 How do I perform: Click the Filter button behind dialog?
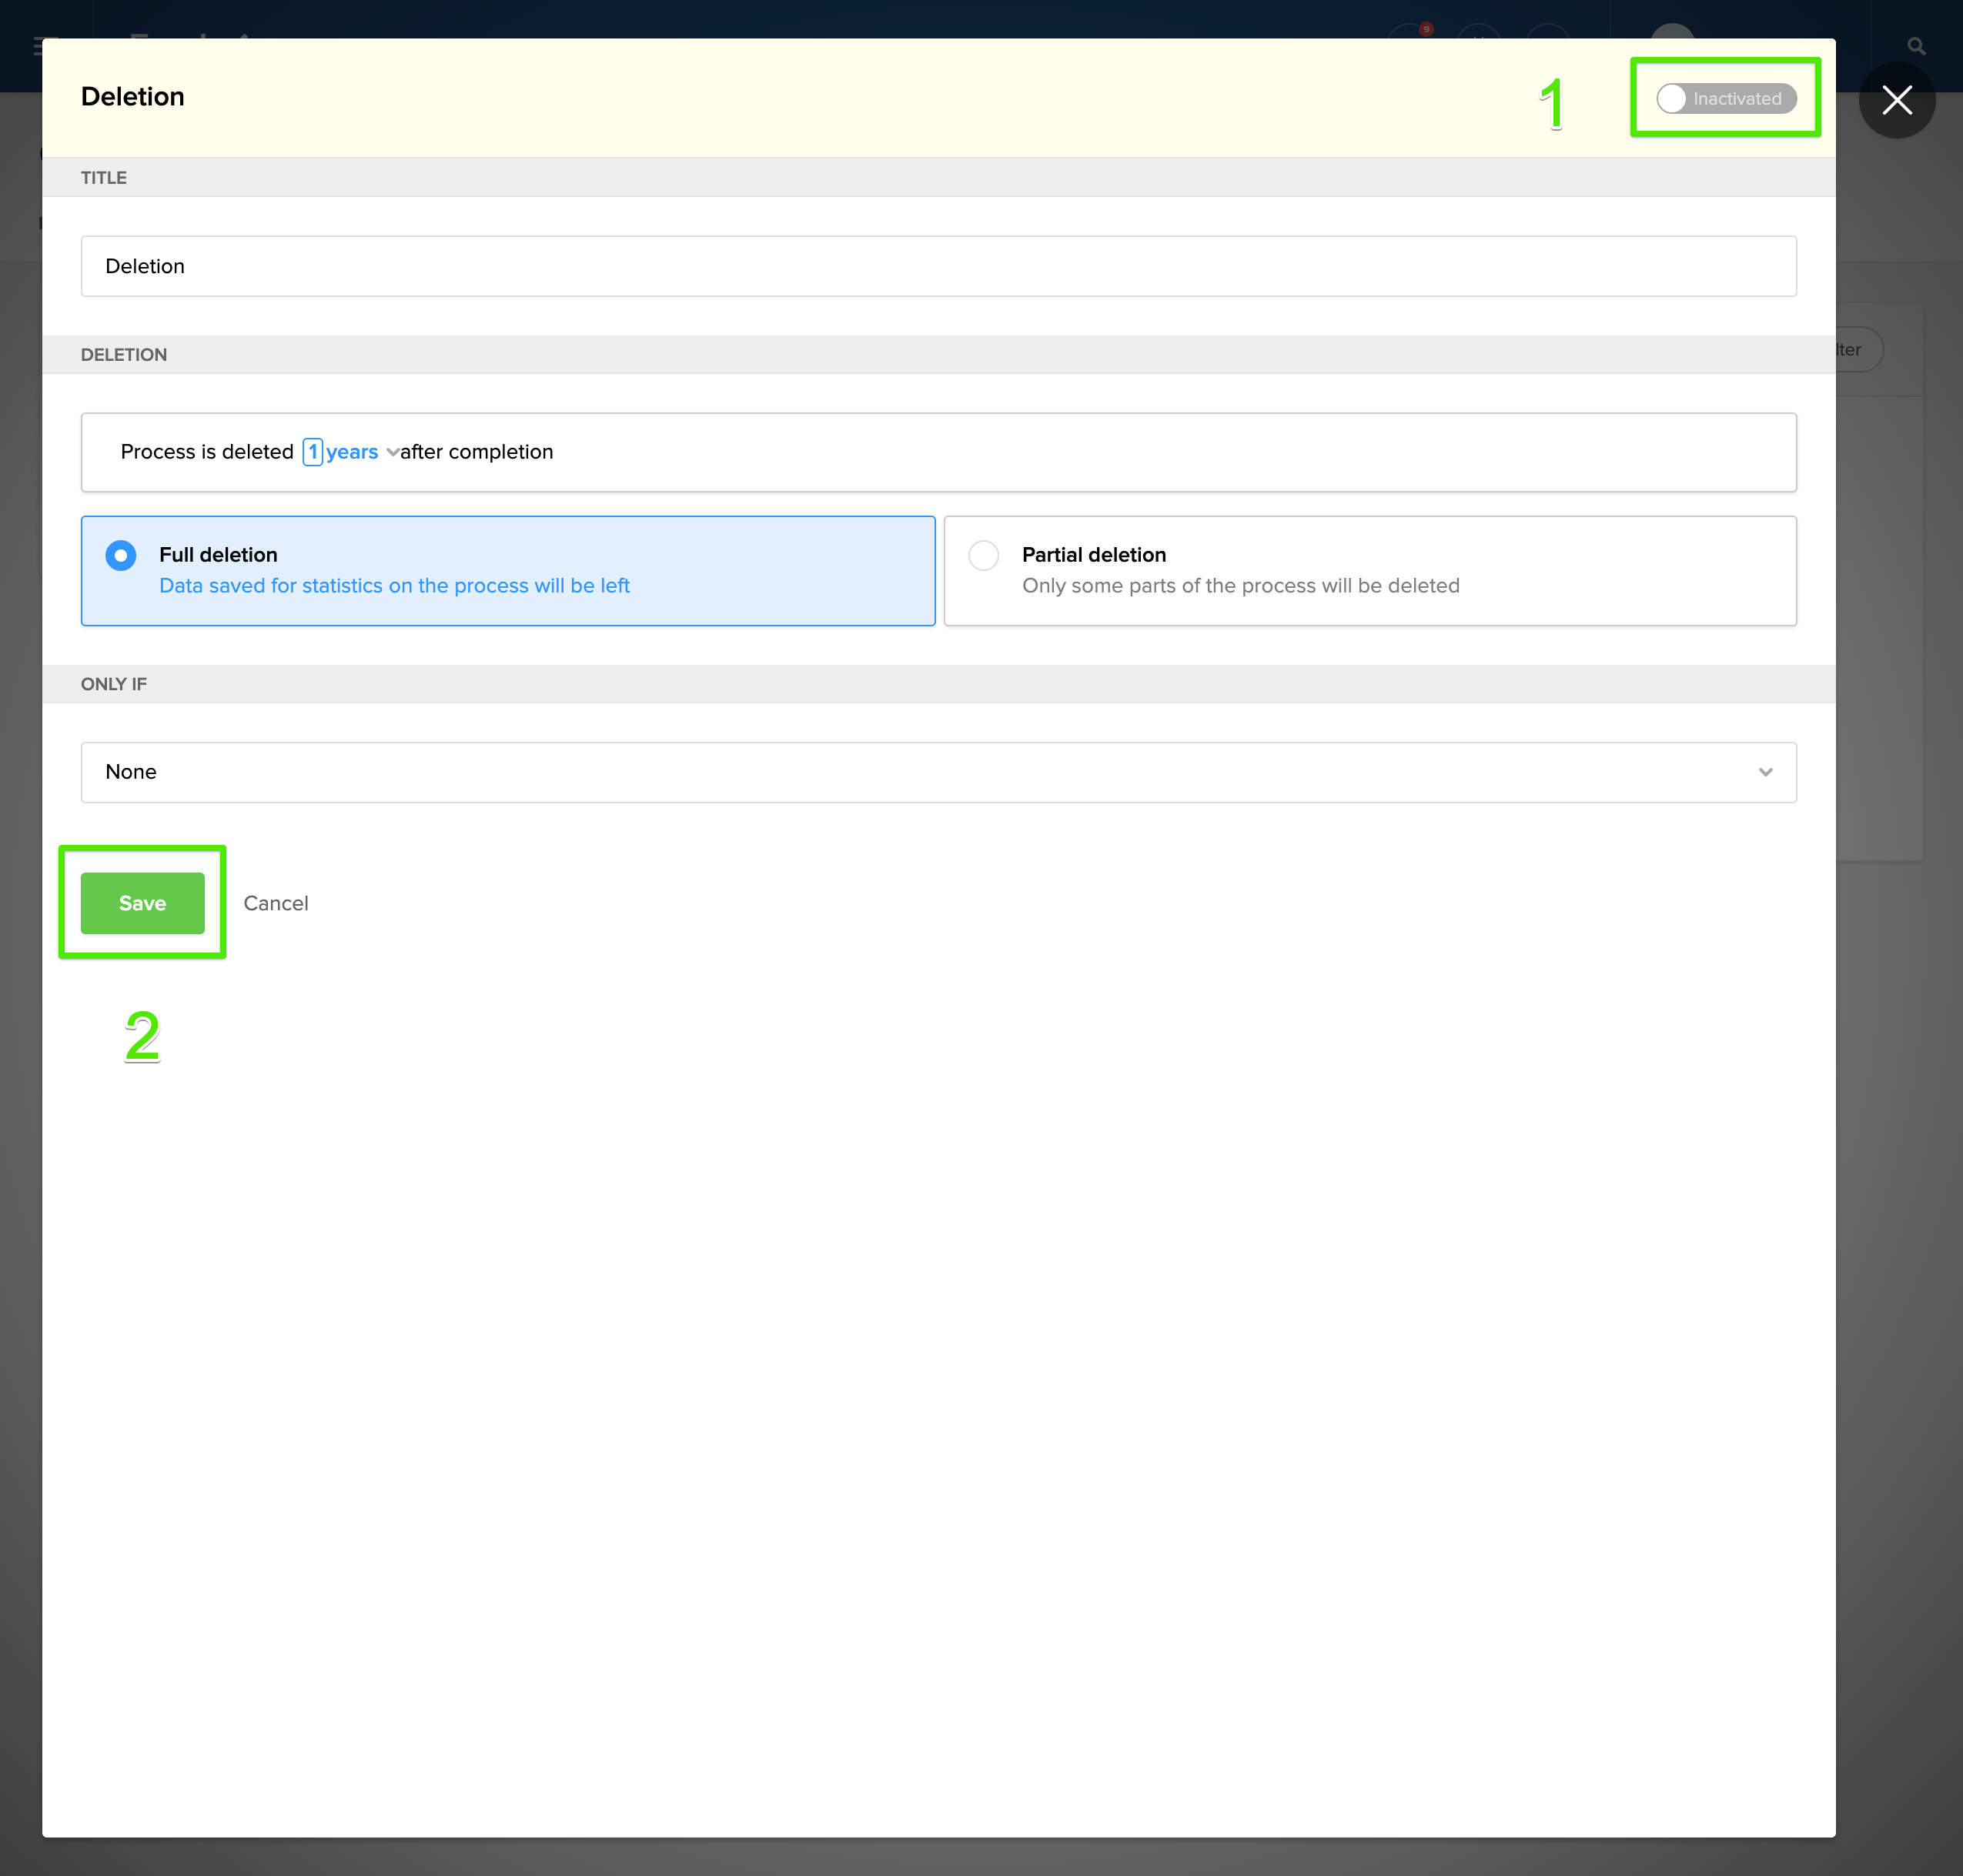tap(1858, 350)
